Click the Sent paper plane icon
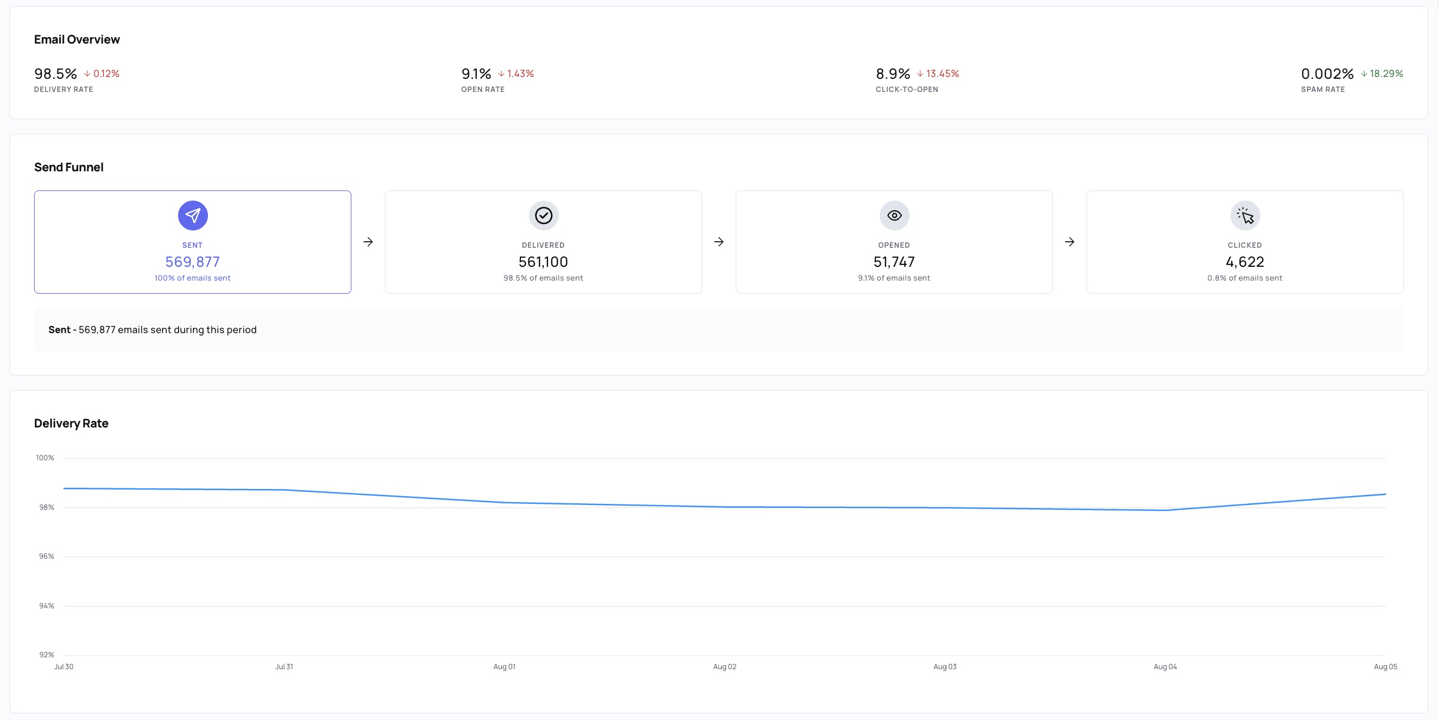The image size is (1439, 720). coord(192,216)
